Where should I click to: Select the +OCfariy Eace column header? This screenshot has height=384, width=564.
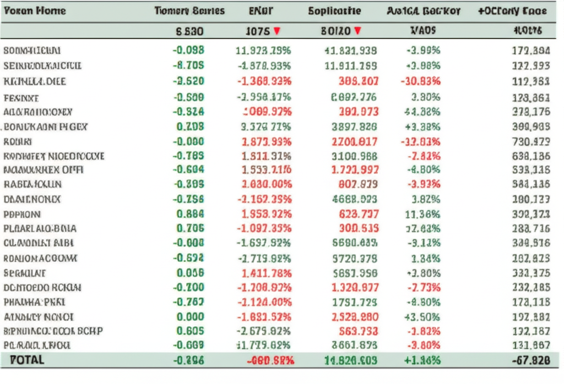(x=512, y=10)
